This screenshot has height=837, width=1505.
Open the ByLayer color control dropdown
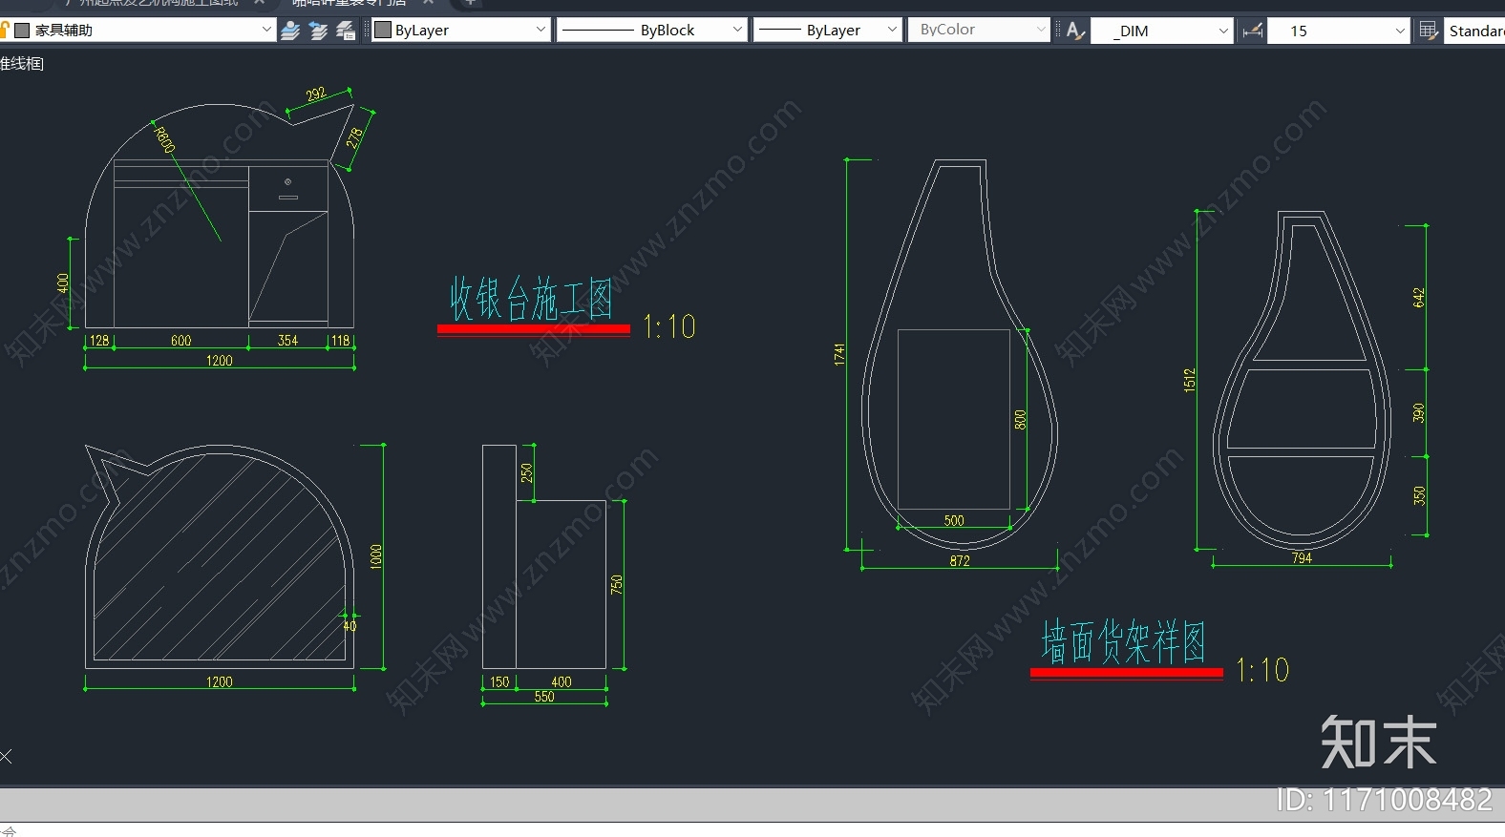click(x=541, y=31)
